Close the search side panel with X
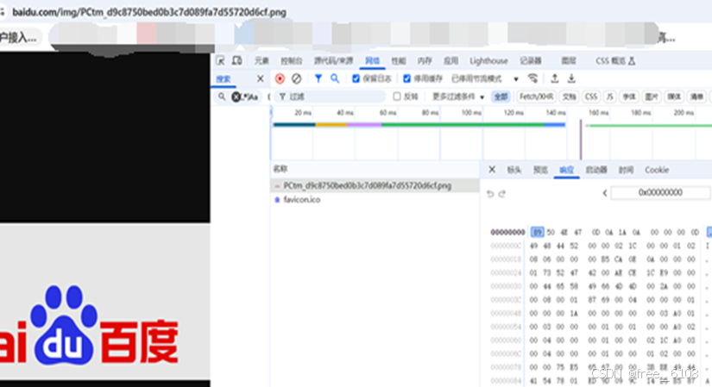This screenshot has height=387, width=712. click(x=260, y=78)
